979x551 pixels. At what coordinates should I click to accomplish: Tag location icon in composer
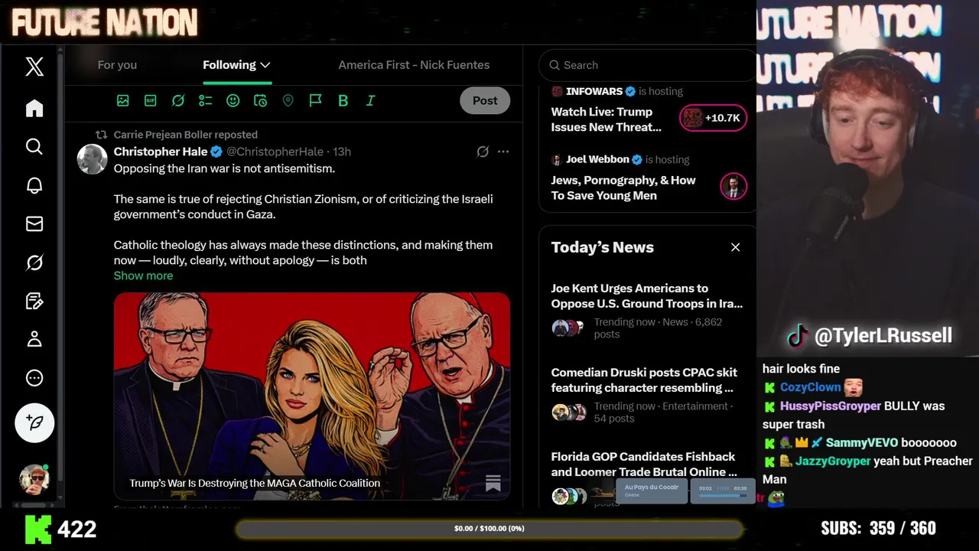click(x=288, y=100)
